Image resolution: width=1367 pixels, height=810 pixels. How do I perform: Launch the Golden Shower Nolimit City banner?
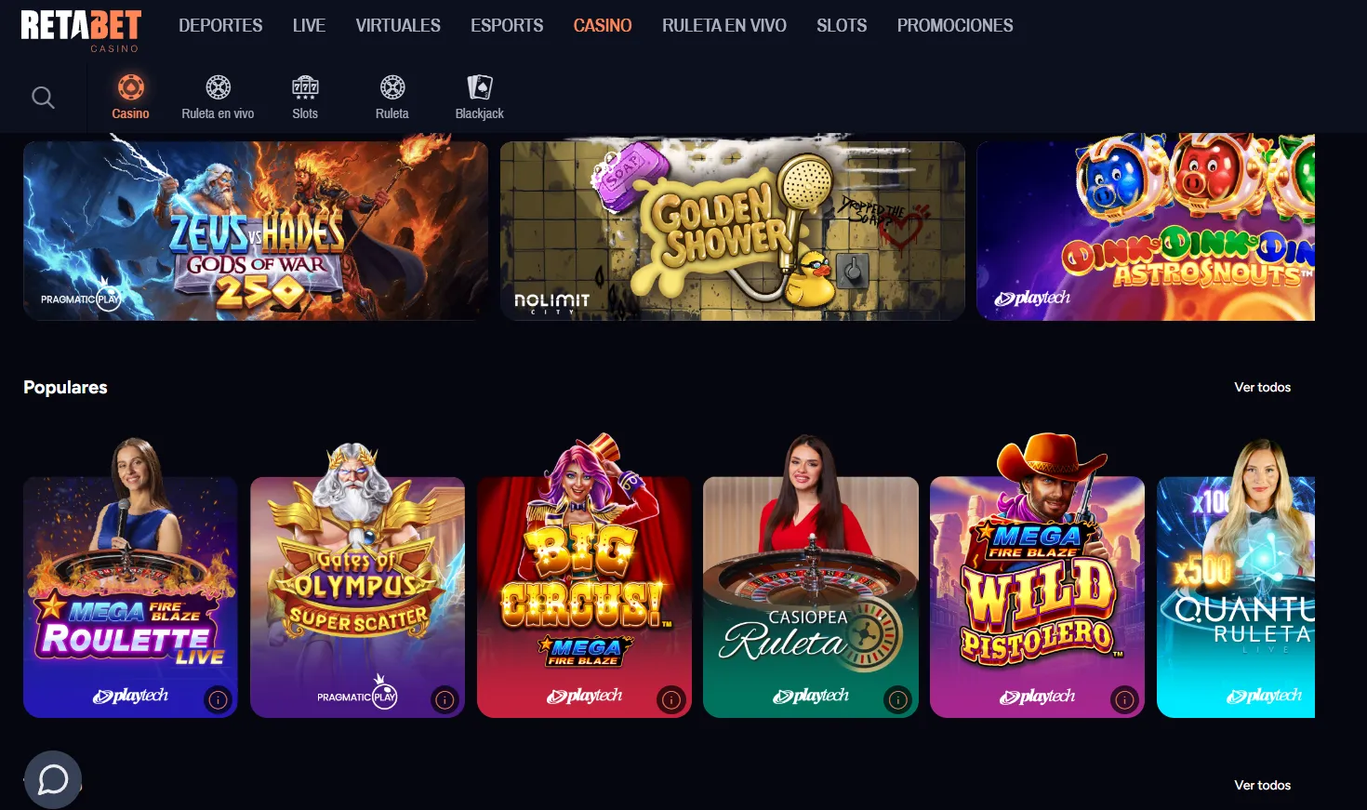[x=733, y=231]
